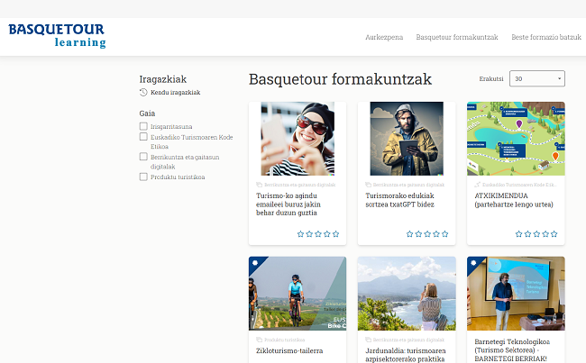Click the badge icon on Zikloturismo card corner

tap(255, 264)
